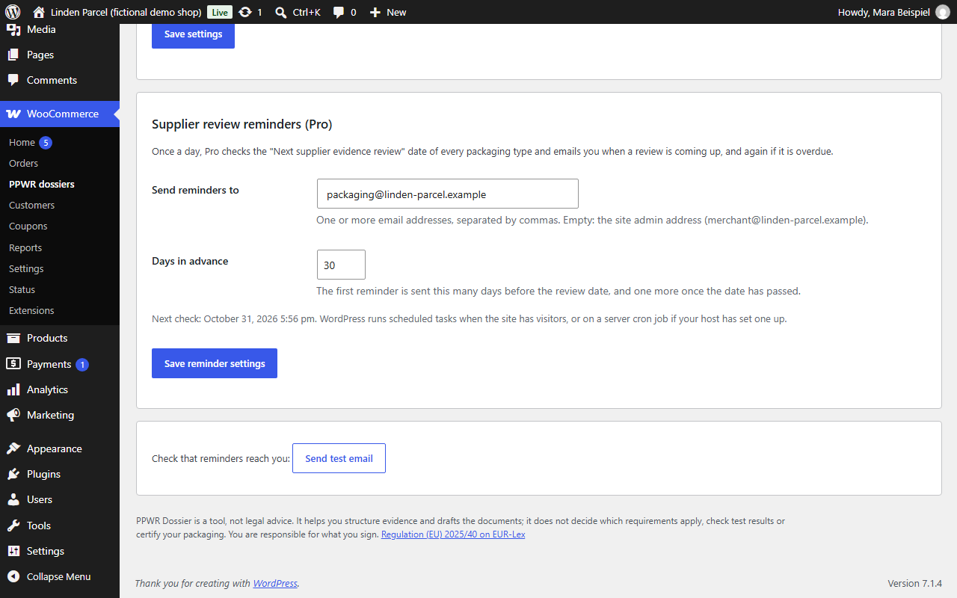The image size is (957, 598).
Task: Open the WordPress footer link
Action: pyautogui.click(x=275, y=583)
